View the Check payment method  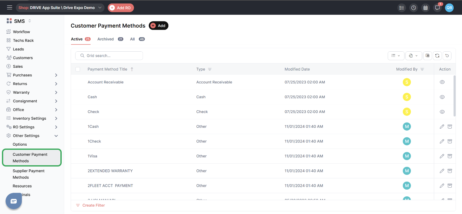(442, 112)
